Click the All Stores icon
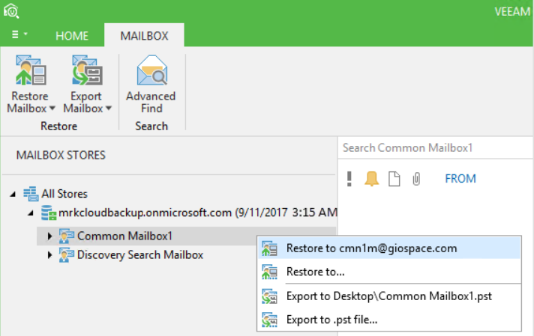The image size is (534, 336). (x=31, y=193)
